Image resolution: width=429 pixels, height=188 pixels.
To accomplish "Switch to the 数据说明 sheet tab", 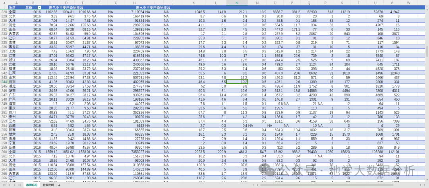I will tap(48, 185).
